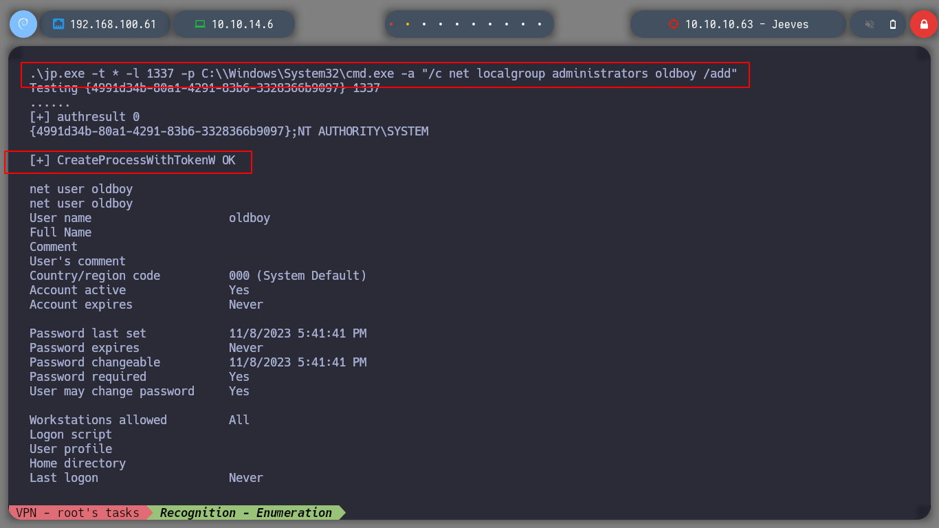939x528 pixels.
Task: Click the "User's comment" label
Action: pos(78,261)
